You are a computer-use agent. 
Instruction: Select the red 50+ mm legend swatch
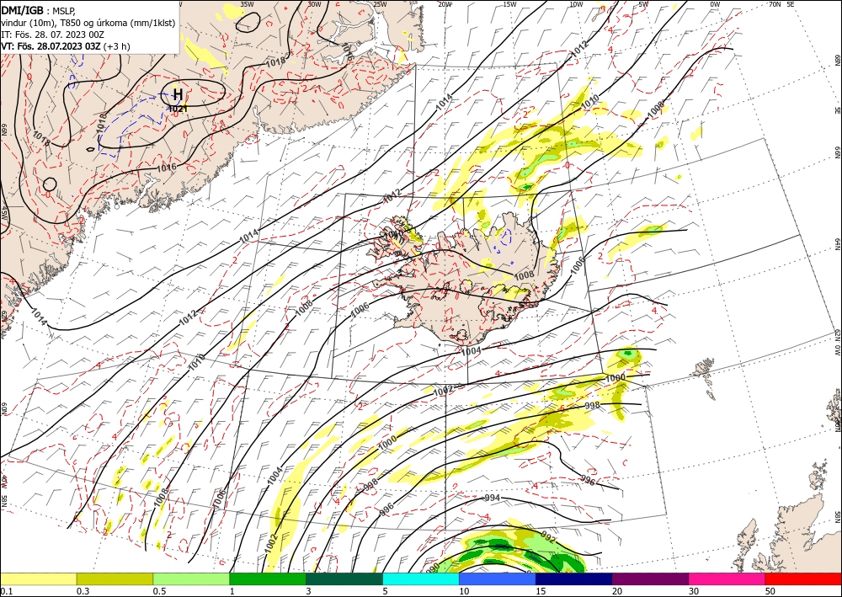803,578
